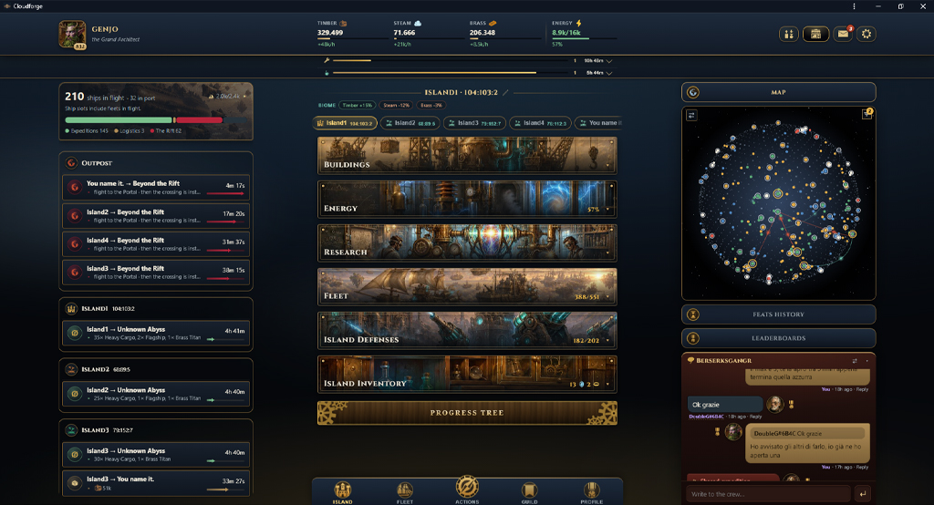Image resolution: width=934 pixels, height=505 pixels.
Task: Expand the Research banner arrow
Action: 608,253
